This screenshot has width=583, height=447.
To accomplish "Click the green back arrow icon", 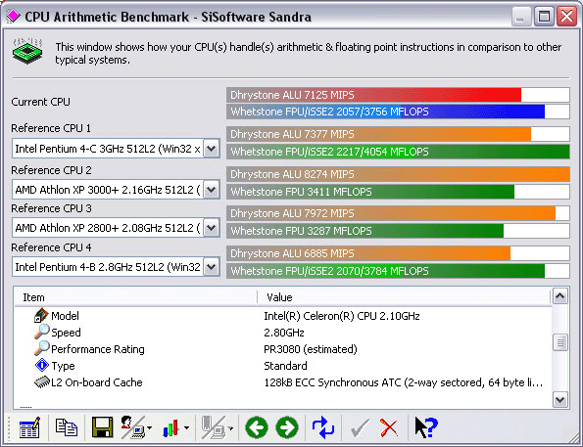I will pos(257,427).
